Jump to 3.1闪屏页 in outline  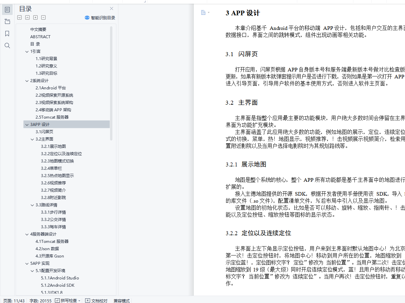(44, 132)
